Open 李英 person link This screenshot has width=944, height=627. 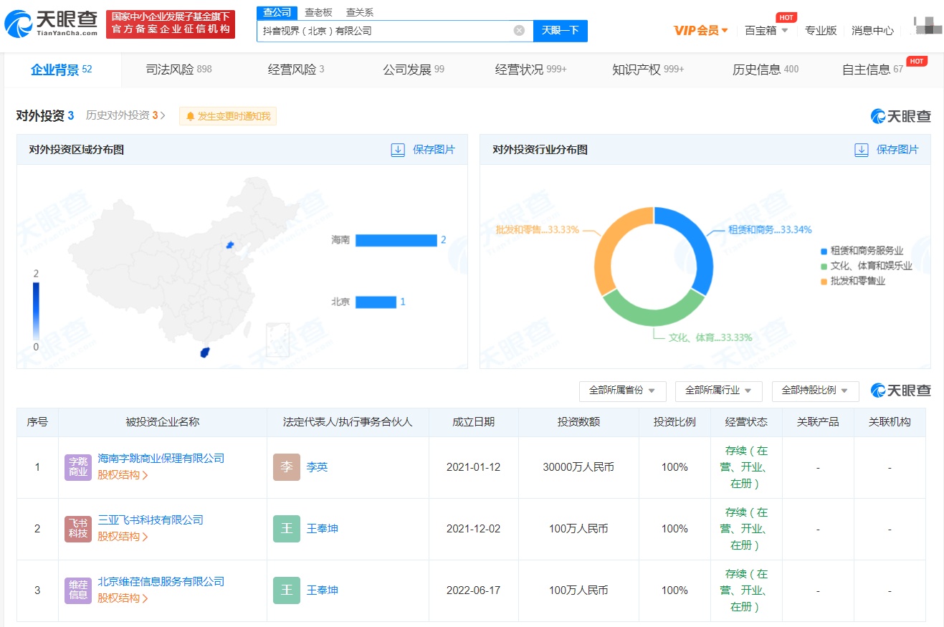(x=317, y=467)
